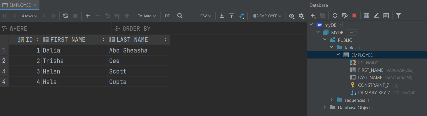
Task: Expand the sequences folder
Action: (x=331, y=100)
